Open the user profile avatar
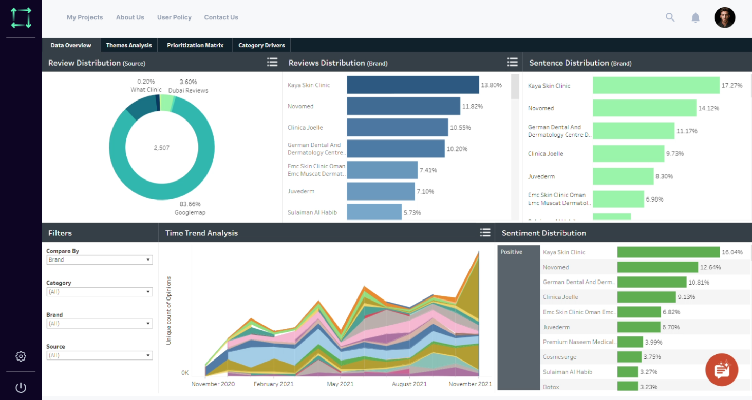Viewport: 752px width, 400px height. click(725, 17)
